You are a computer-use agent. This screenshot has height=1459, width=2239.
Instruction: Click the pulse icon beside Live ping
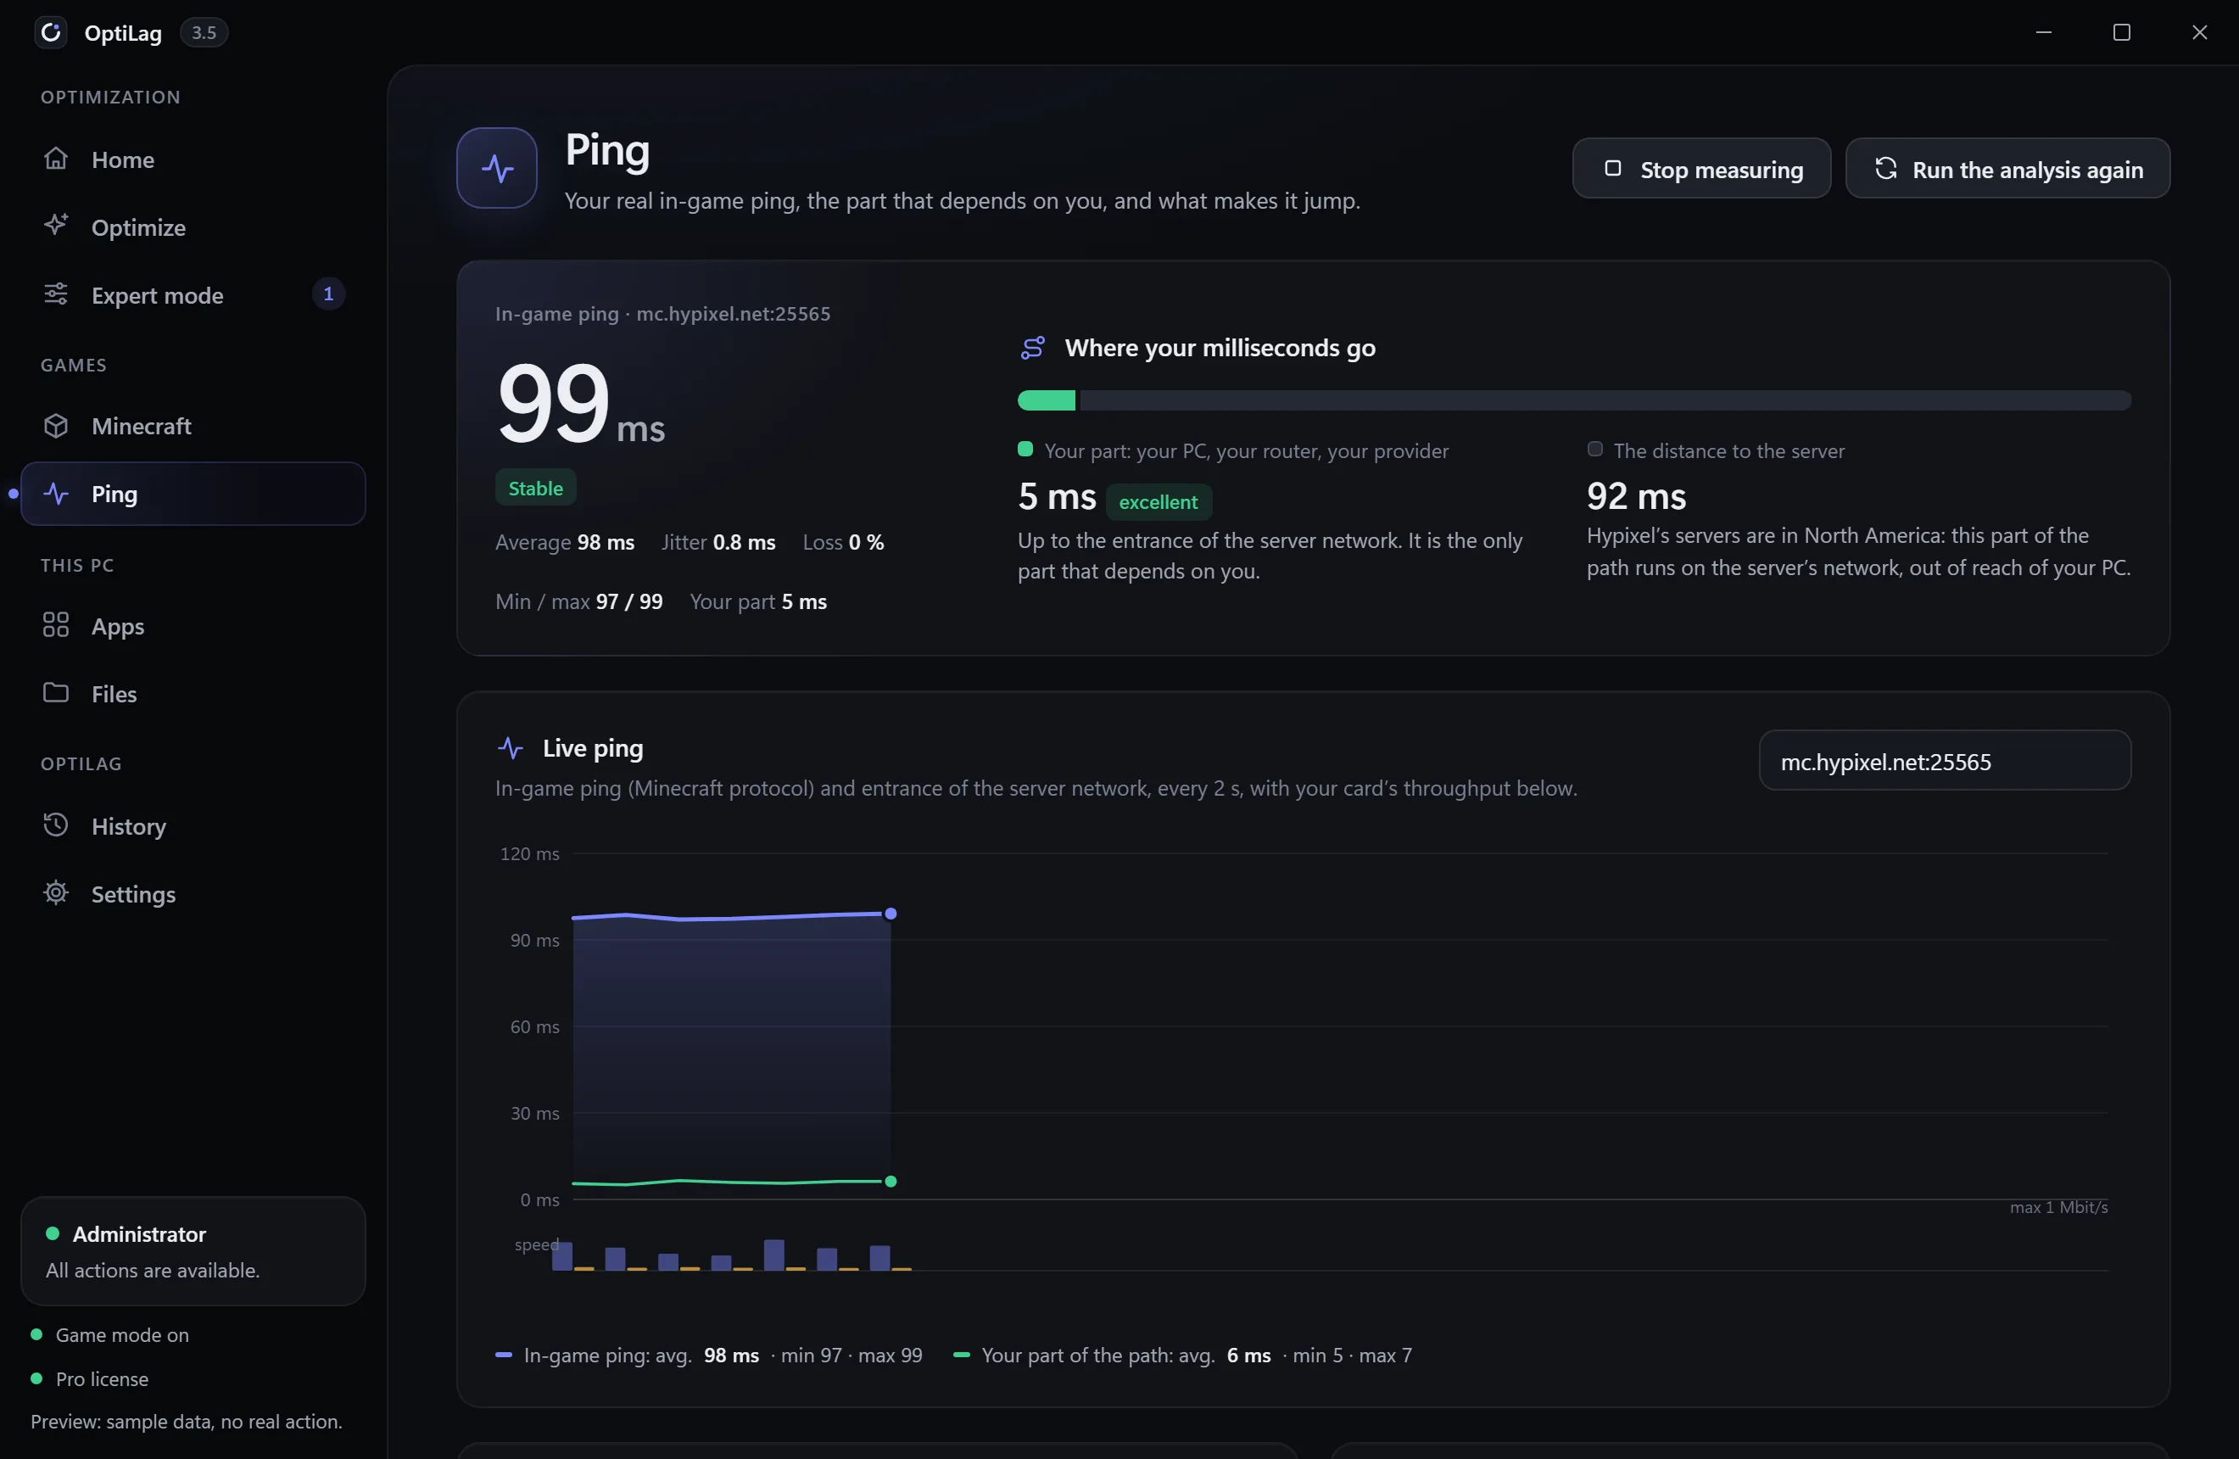point(510,748)
